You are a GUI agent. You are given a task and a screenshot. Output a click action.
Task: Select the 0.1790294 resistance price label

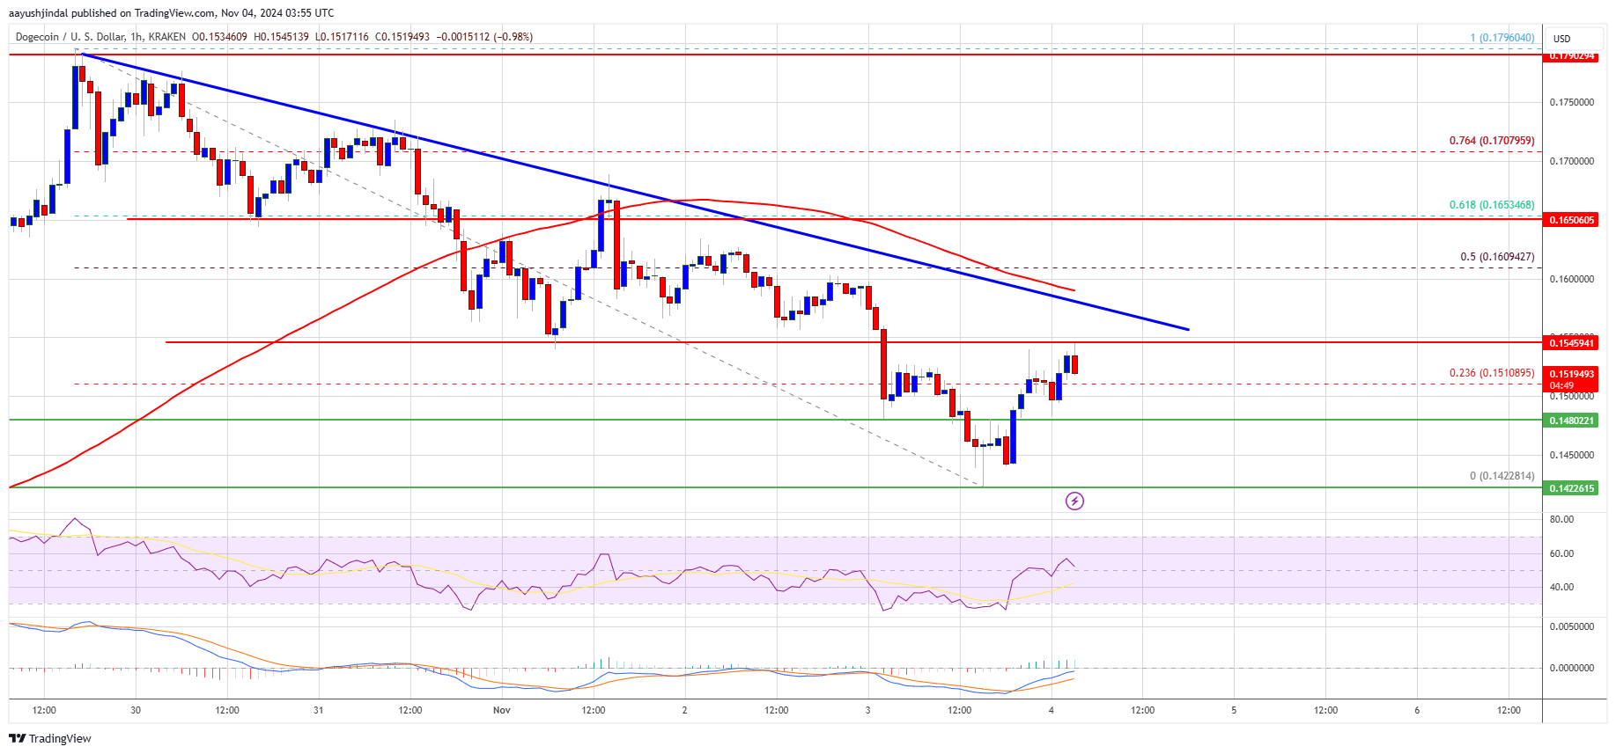[x=1573, y=56]
